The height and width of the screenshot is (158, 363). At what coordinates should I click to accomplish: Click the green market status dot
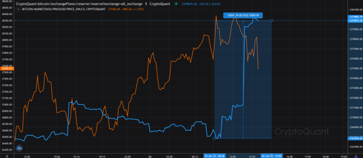176,4
